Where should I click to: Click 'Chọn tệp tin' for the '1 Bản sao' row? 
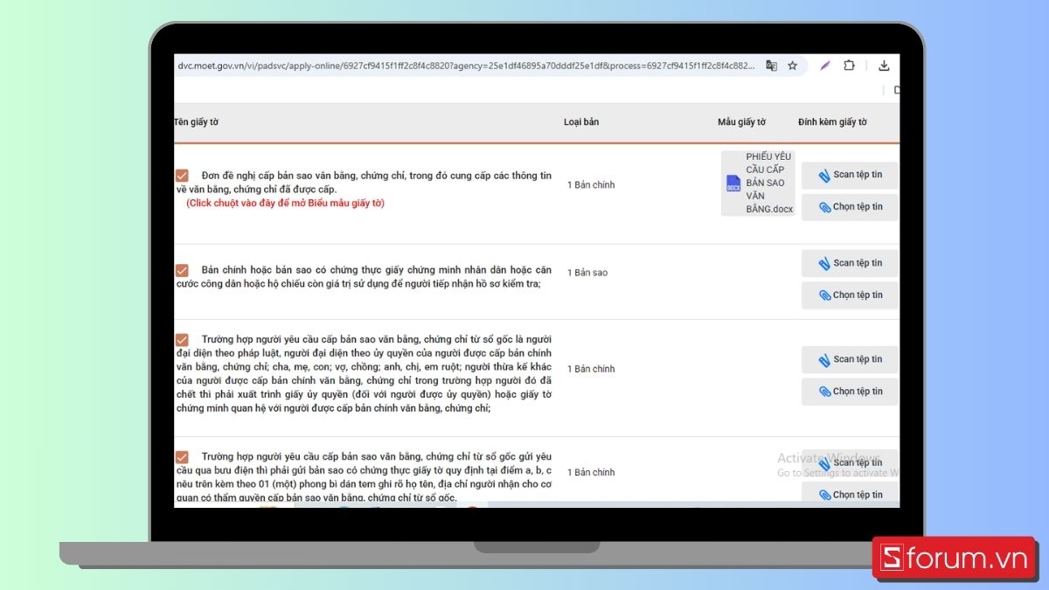[x=850, y=295]
